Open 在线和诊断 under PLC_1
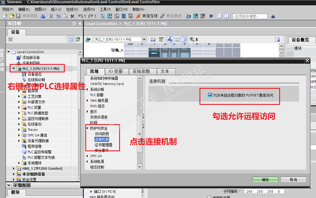The width and height of the screenshot is (316, 198). [36, 80]
